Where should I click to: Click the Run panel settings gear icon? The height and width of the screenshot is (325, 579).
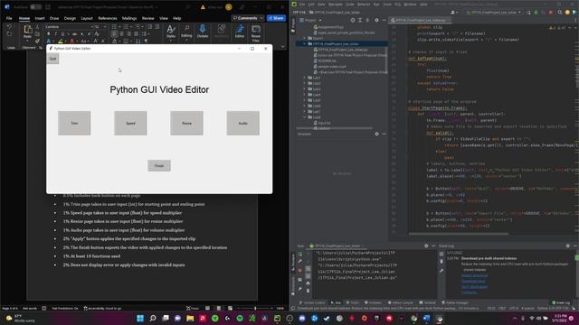(426, 246)
